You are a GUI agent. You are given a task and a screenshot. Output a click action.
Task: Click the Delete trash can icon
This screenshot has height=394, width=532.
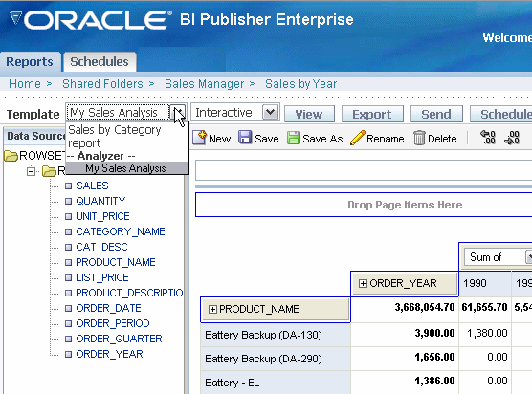[419, 138]
